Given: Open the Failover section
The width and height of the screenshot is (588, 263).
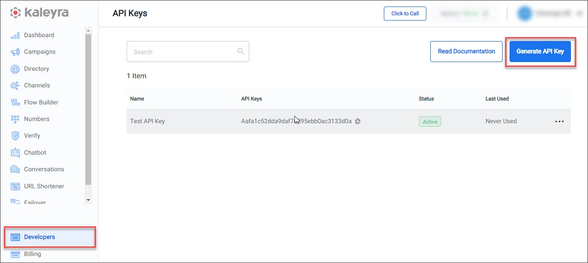Looking at the screenshot, I should (35, 202).
